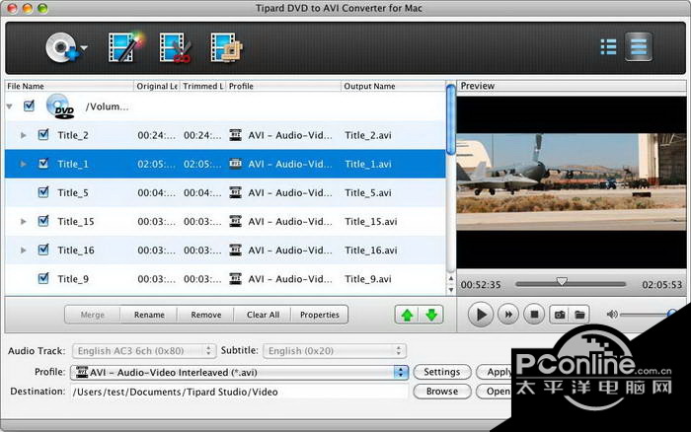Open the snapshot folder icon

point(579,315)
